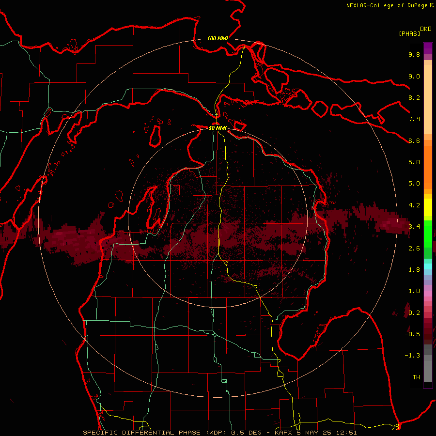Click the 9.8 color scale value

414,54
